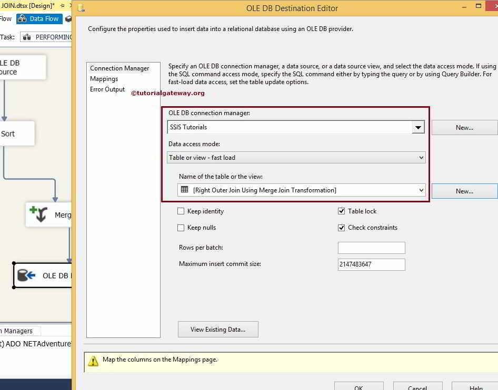
Task: Select the Merge Join transformation icon
Action: point(38,214)
